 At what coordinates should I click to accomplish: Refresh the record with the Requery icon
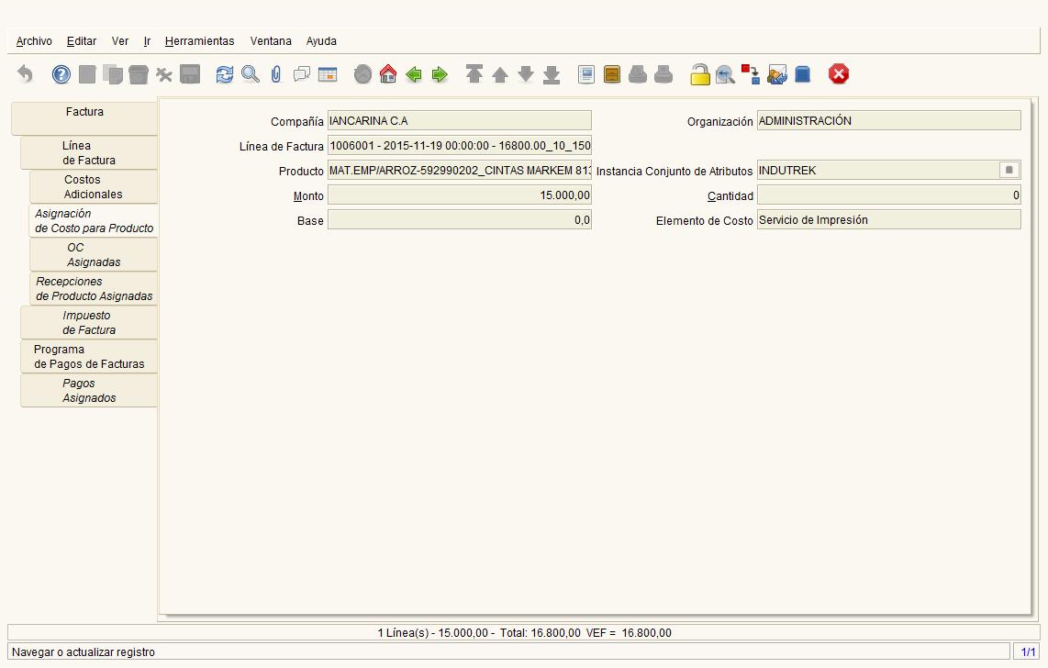pos(225,74)
